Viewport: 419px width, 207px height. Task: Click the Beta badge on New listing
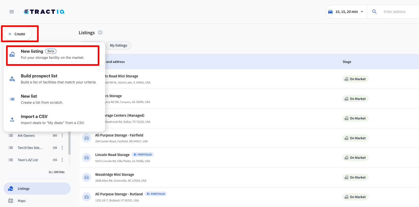click(x=51, y=51)
